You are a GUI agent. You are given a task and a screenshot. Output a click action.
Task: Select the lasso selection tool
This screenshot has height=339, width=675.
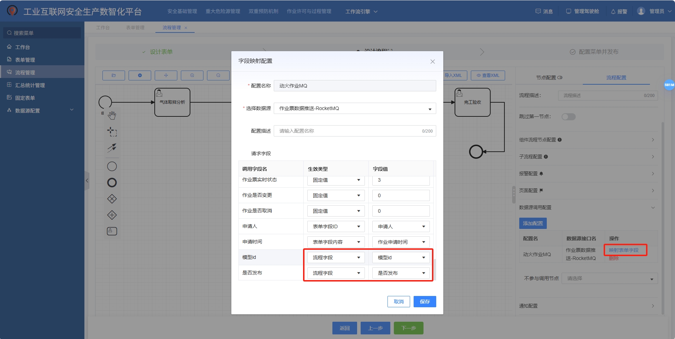point(112,132)
